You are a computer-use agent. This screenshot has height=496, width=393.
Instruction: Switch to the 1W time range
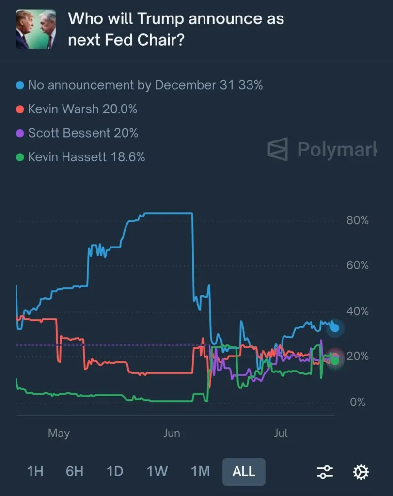click(157, 472)
